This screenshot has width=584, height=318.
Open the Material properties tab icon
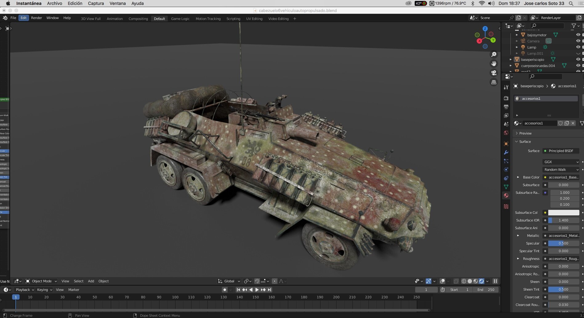tap(506, 195)
